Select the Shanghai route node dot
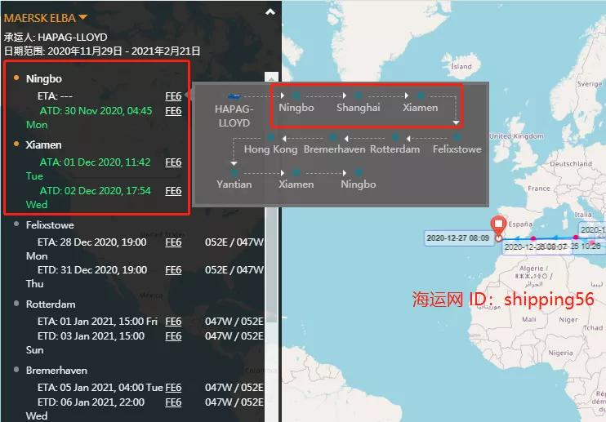Image resolution: width=606 pixels, height=422 pixels. pos(359,96)
